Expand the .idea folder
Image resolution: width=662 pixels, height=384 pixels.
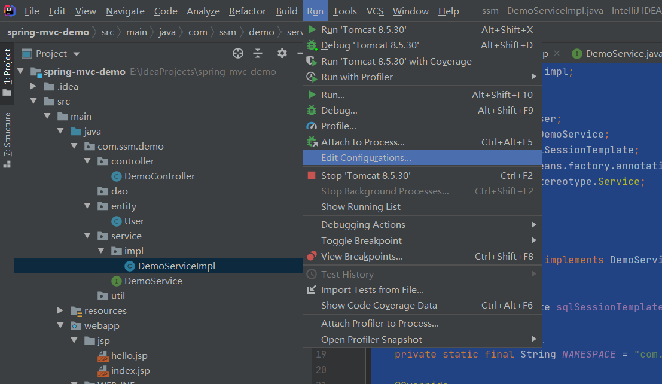coord(33,86)
